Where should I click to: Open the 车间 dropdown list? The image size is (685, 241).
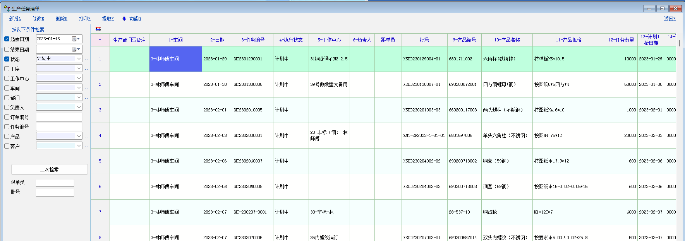79,88
